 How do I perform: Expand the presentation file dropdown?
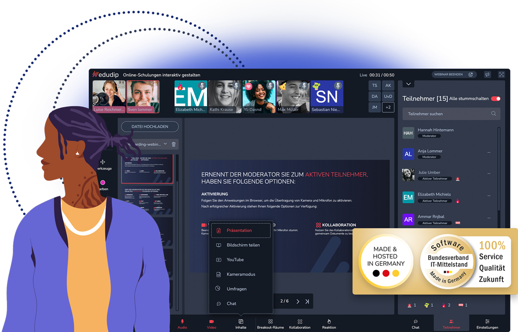point(165,144)
